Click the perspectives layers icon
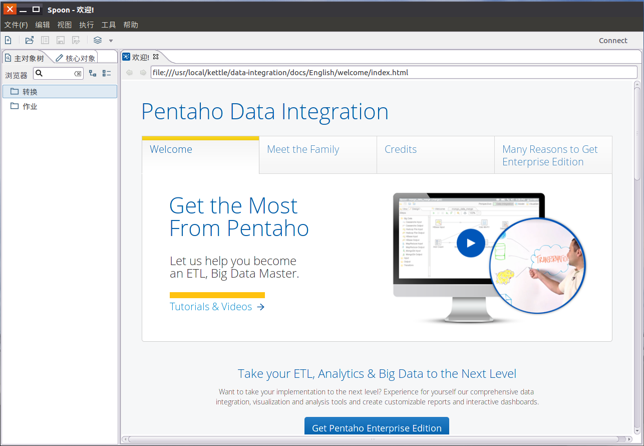This screenshot has width=644, height=446. [98, 40]
